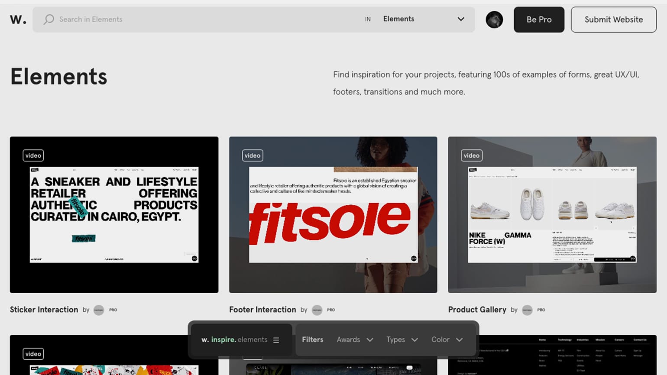The width and height of the screenshot is (667, 375).
Task: Click the 'Find inspiration for your projects' description
Action: [x=486, y=83]
